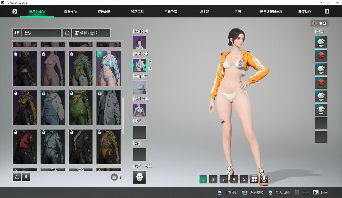Open the 名牌 tab
The height and width of the screenshot is (198, 342).
(238, 11)
